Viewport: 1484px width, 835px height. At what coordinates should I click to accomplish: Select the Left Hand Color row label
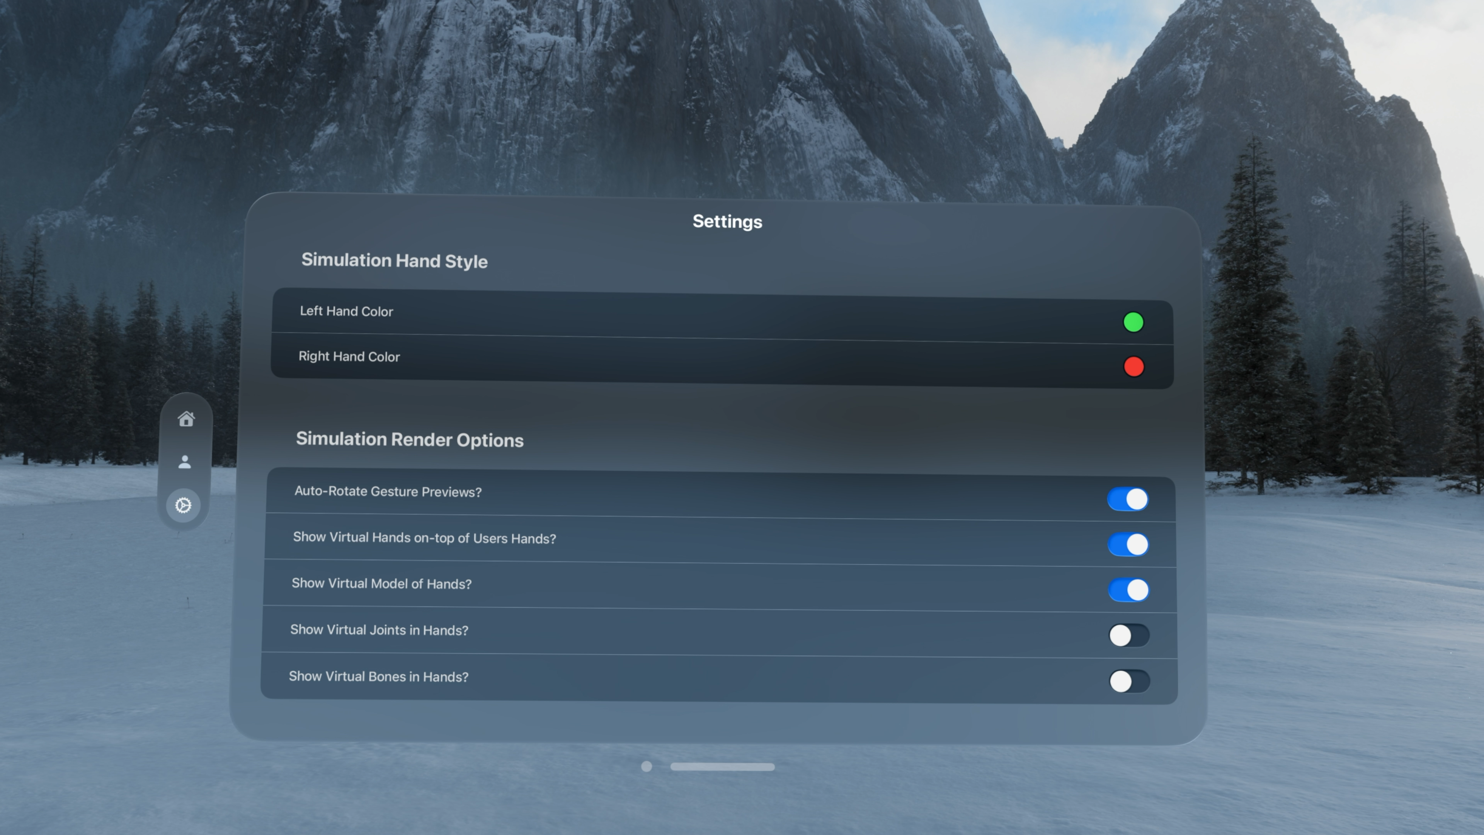coord(346,311)
